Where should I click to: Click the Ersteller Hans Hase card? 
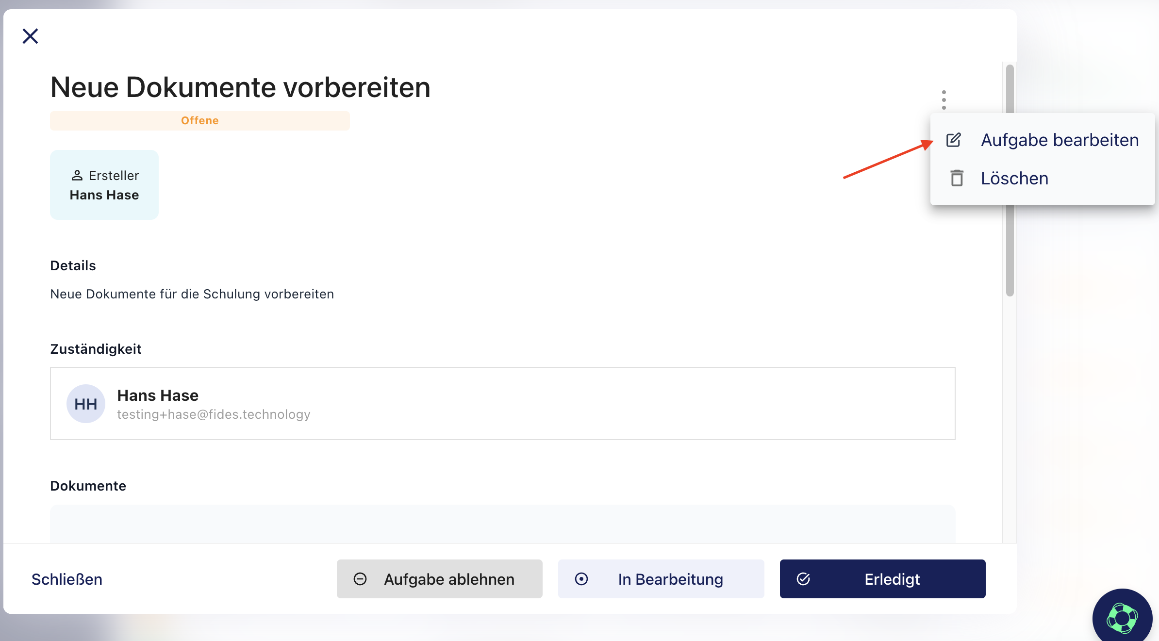pyautogui.click(x=104, y=185)
